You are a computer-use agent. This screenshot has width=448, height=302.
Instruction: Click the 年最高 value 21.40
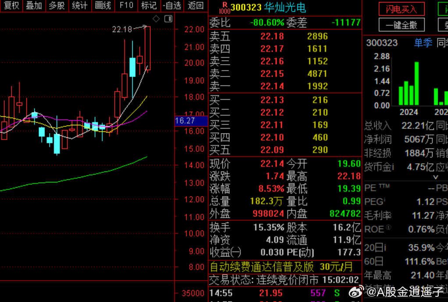(423, 275)
